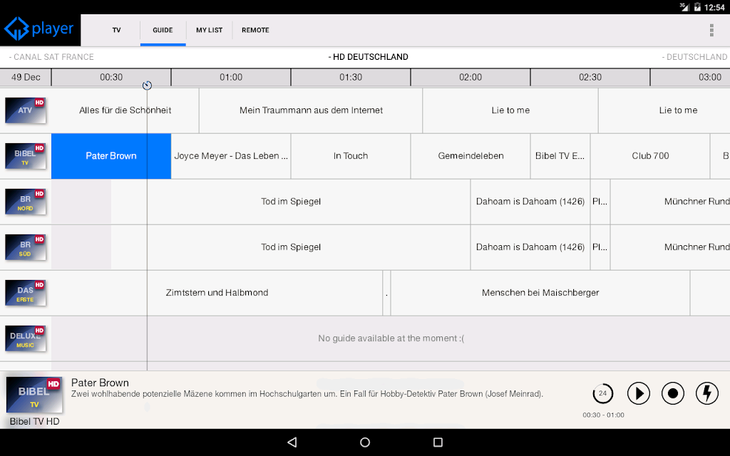Switch to the DEUTSCHLAND category on the right
This screenshot has width=730, height=456.
[x=694, y=57]
